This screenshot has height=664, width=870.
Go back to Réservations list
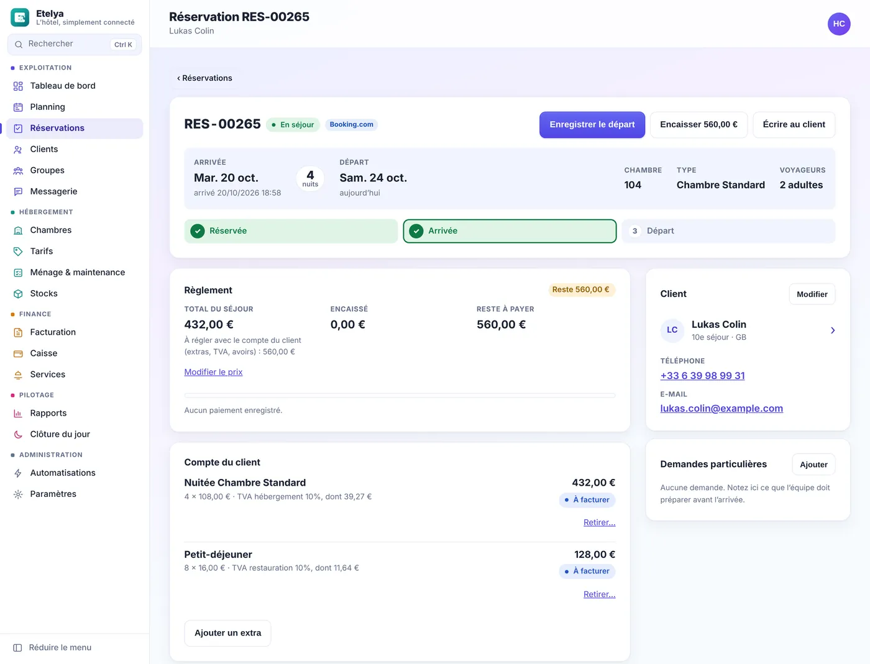click(x=204, y=78)
